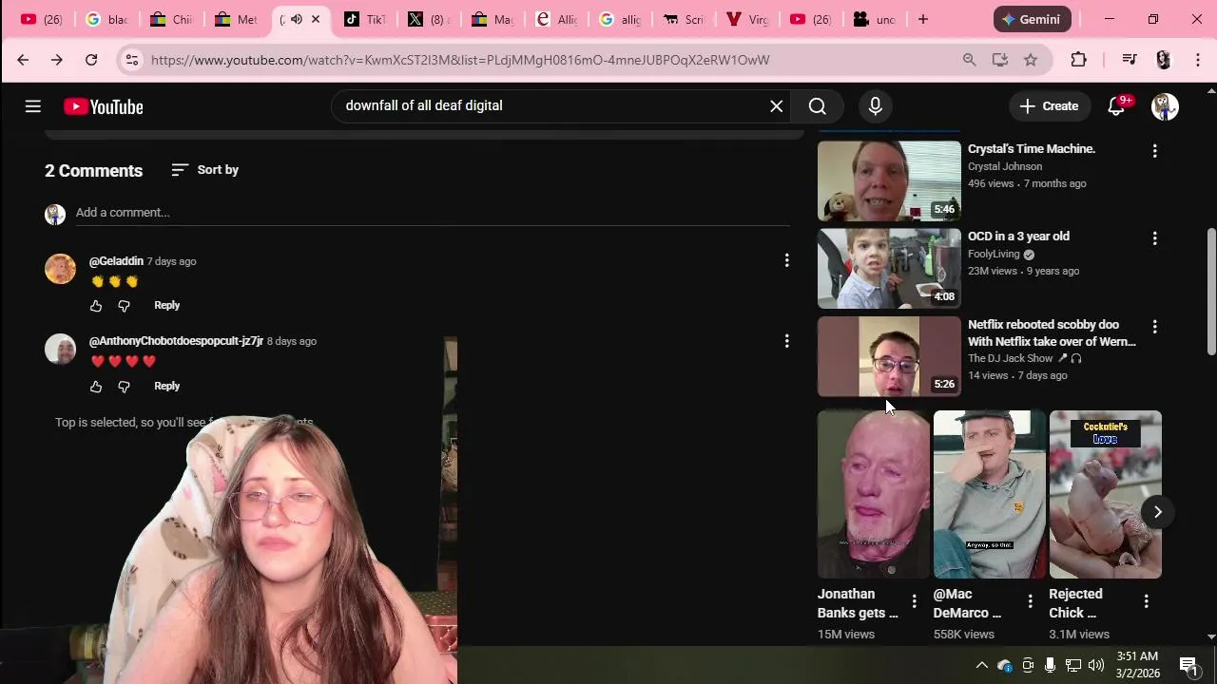Like the @Geladdin comment

(96, 306)
